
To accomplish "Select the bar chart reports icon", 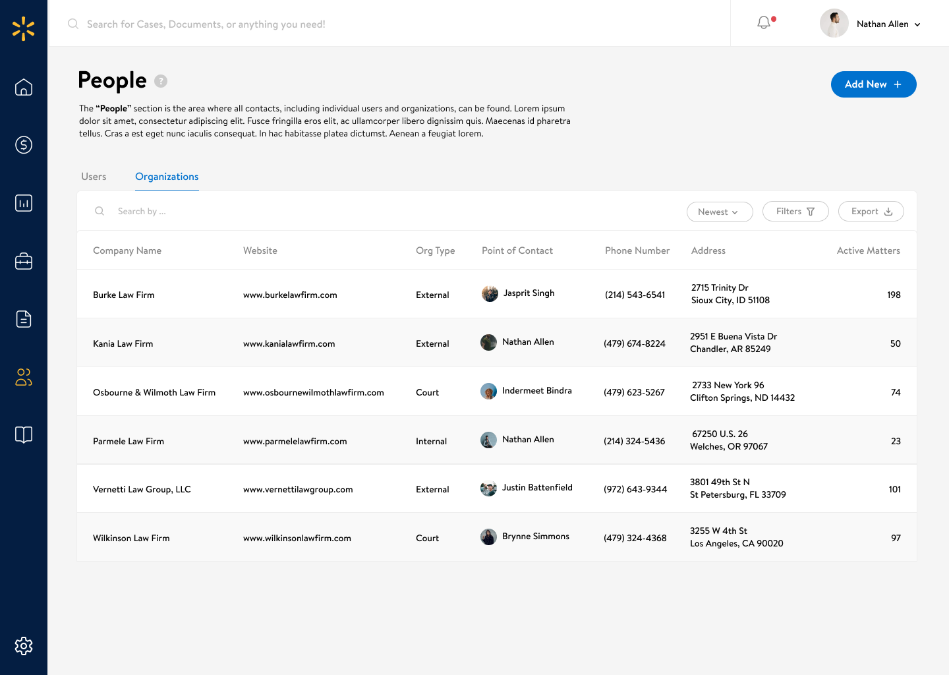I will [x=24, y=203].
